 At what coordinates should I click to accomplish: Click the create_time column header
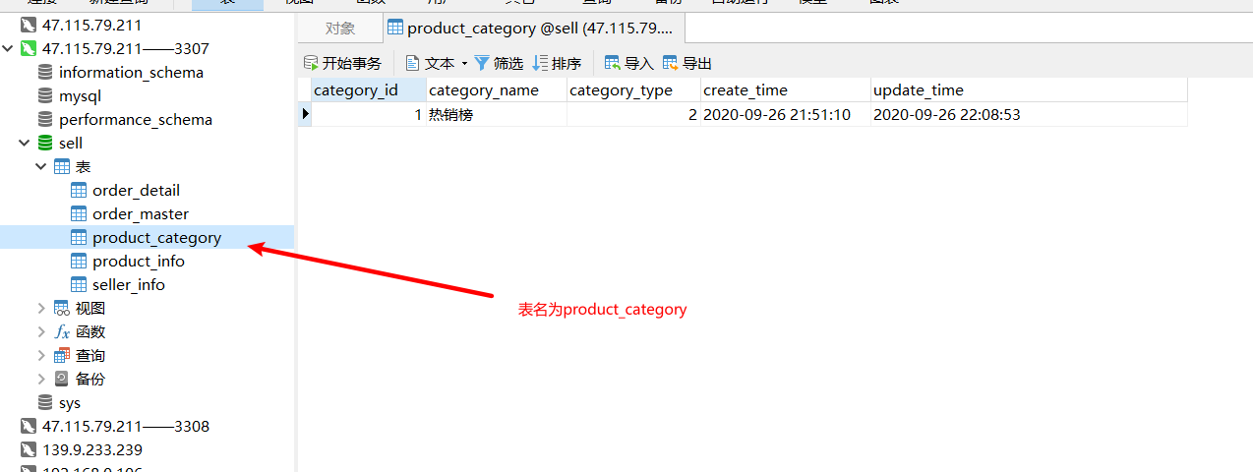click(x=786, y=89)
